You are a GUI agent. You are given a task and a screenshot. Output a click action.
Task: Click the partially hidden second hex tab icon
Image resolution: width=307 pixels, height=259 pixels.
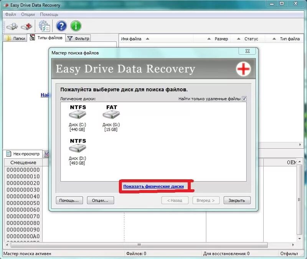[x=46, y=154]
